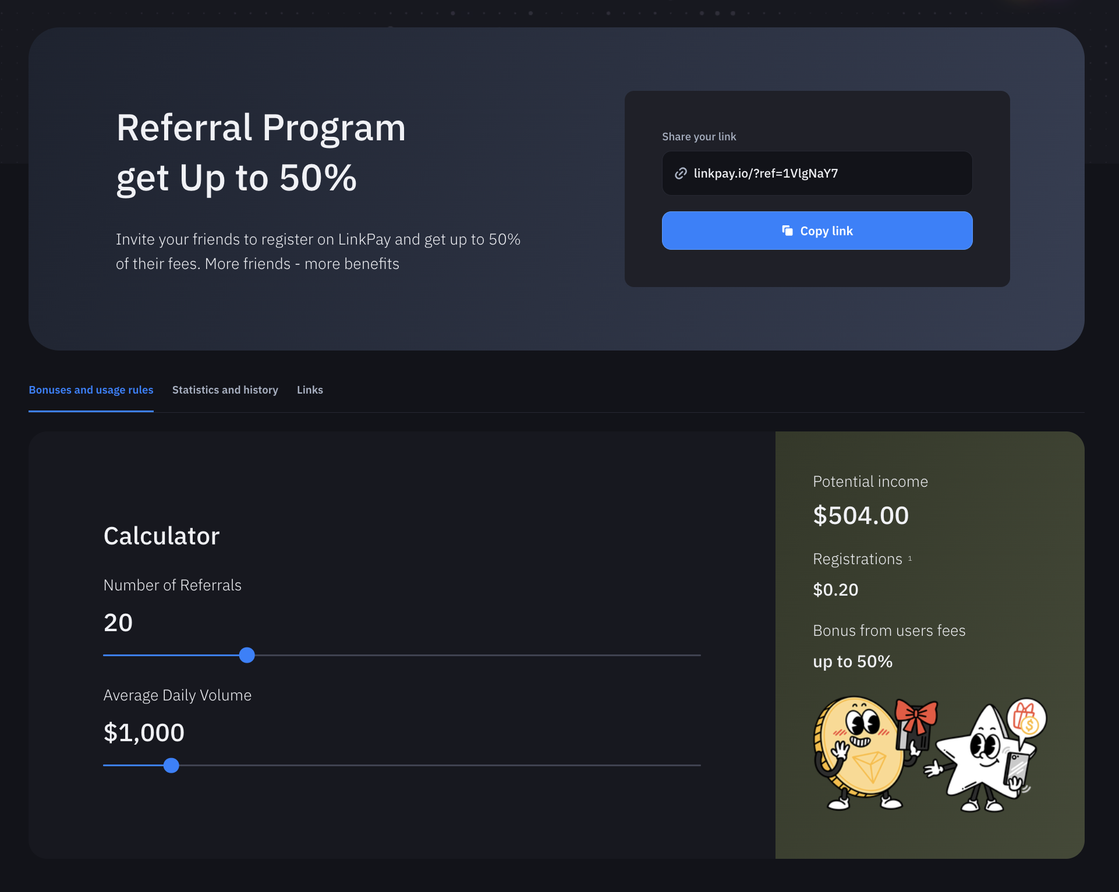
Task: Click the Number of Referrals value 20
Action: pos(118,622)
